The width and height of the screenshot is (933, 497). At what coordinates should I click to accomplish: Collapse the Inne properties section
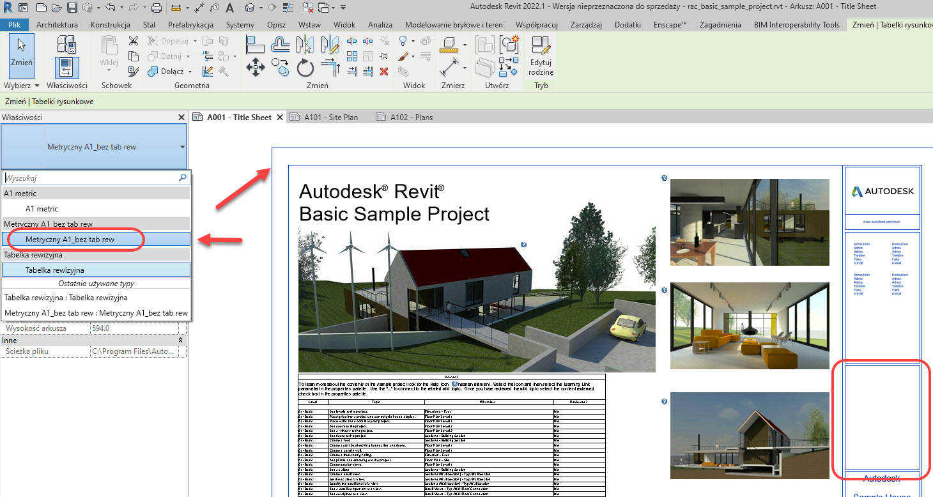point(180,340)
